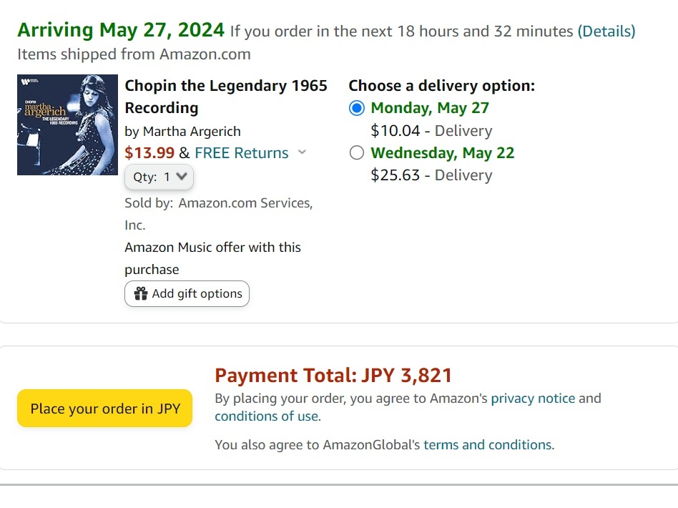Viewport: 678px width, 508px height.
Task: Open the Qty: 1 quantity dropdown
Action: [159, 177]
